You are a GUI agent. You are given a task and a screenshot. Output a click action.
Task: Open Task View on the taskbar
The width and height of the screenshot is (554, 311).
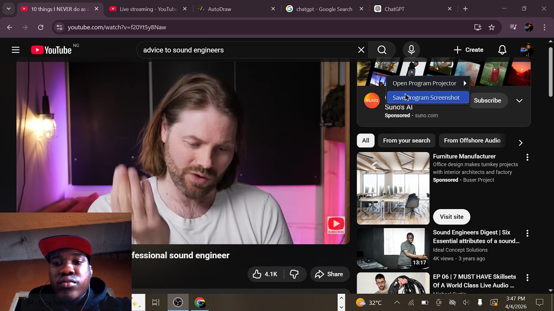point(156,302)
